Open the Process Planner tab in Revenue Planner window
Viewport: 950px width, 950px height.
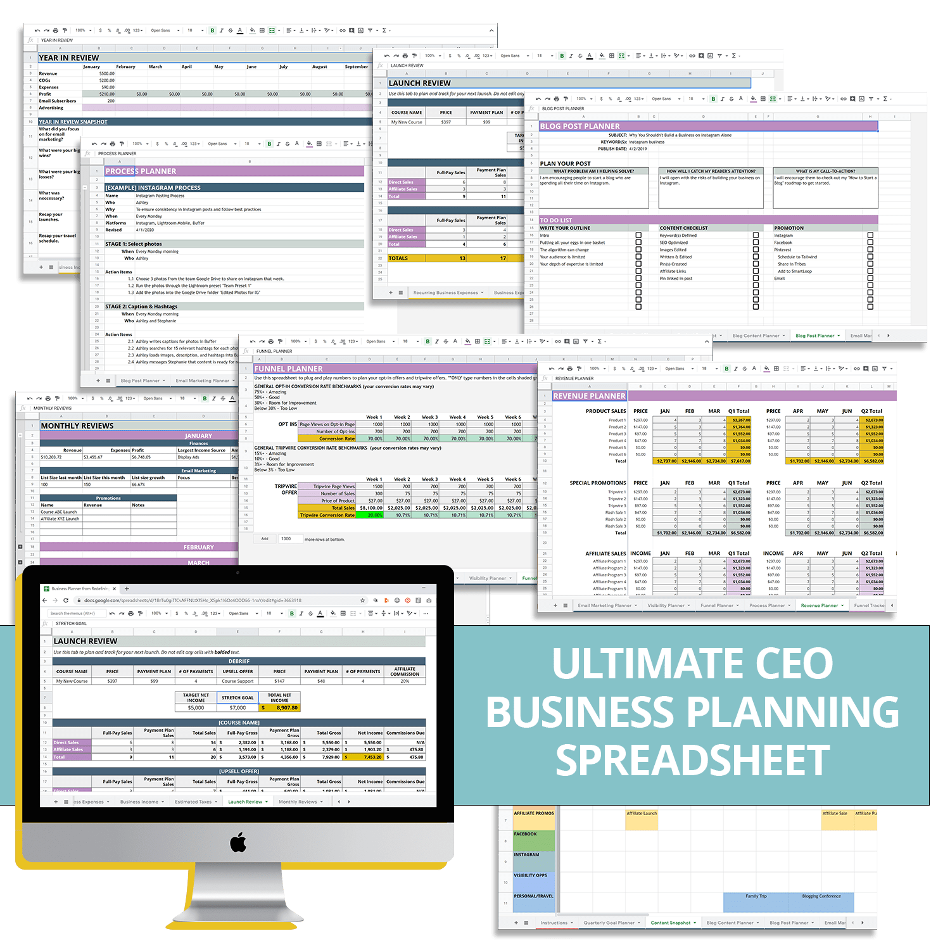pyautogui.click(x=767, y=605)
